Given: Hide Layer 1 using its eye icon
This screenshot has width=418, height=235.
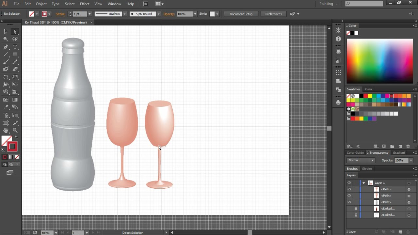Looking at the screenshot, I should (349, 183).
